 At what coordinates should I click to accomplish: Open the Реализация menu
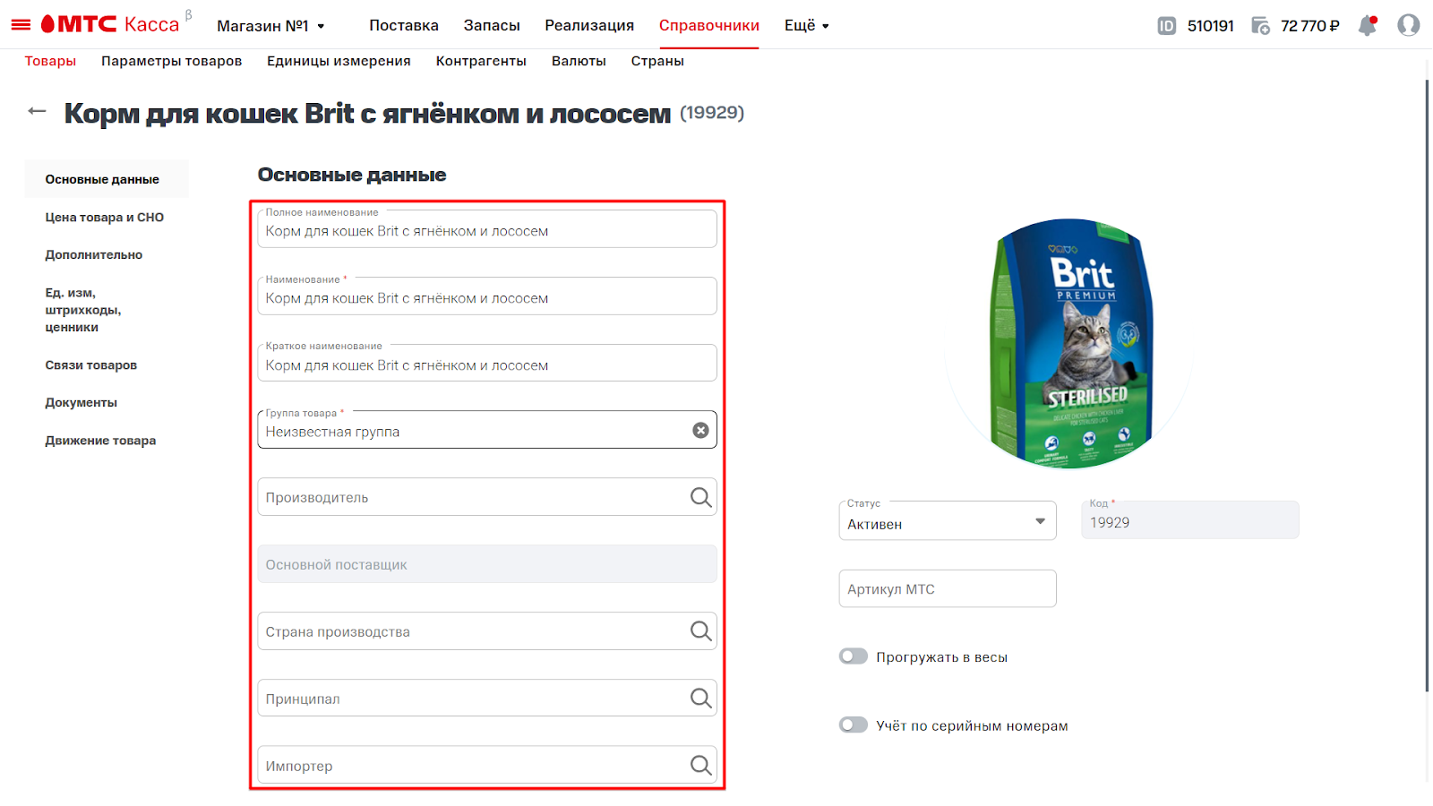coord(589,25)
